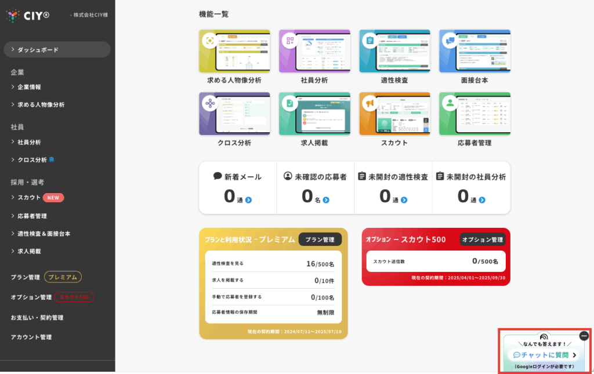Select ダッシュボード in the sidebar menu
The width and height of the screenshot is (594, 374).
[x=56, y=50]
